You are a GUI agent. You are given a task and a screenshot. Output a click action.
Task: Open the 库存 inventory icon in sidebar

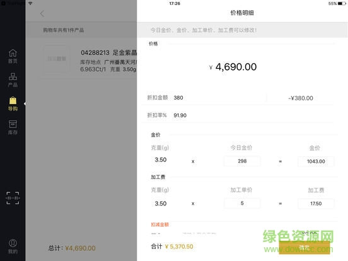pyautogui.click(x=13, y=127)
